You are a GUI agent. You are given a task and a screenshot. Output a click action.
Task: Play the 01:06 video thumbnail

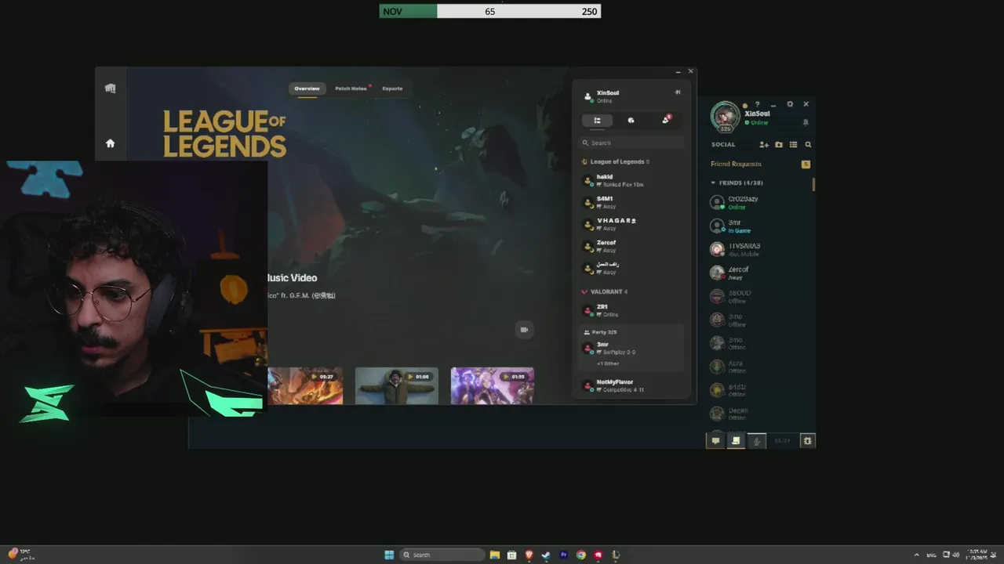tap(396, 386)
